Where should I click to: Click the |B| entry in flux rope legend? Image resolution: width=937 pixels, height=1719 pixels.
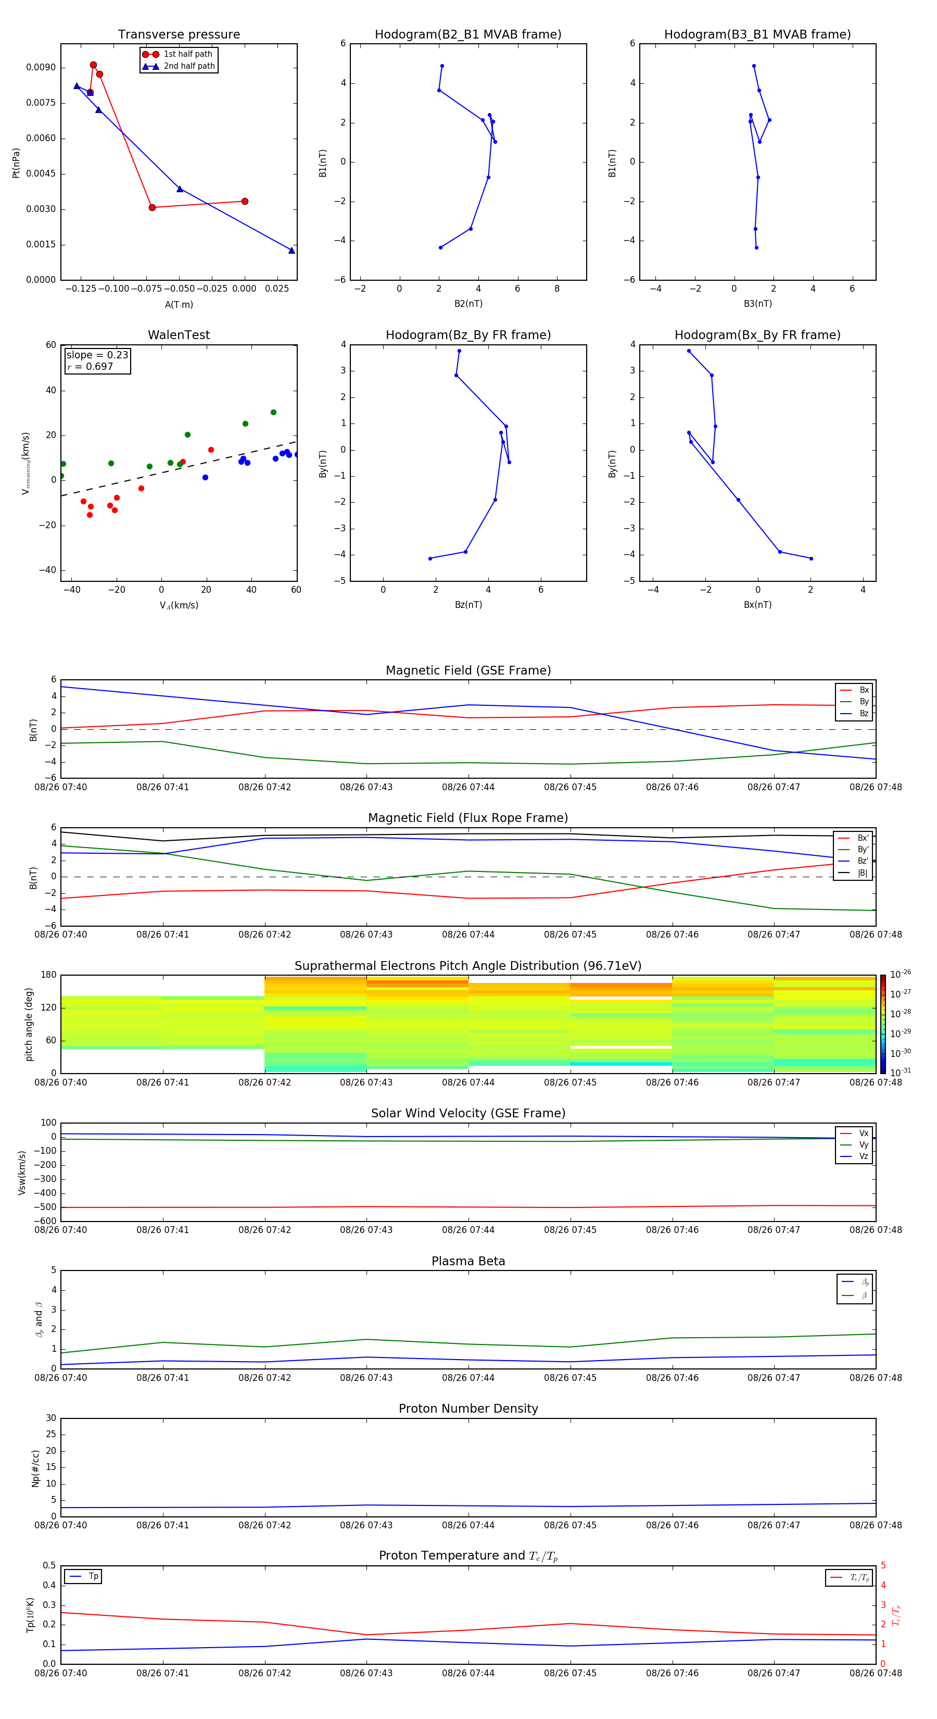point(853,873)
